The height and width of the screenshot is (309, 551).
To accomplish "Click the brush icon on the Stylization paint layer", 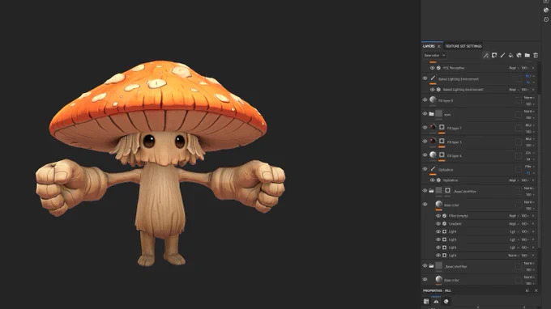I will tap(433, 169).
